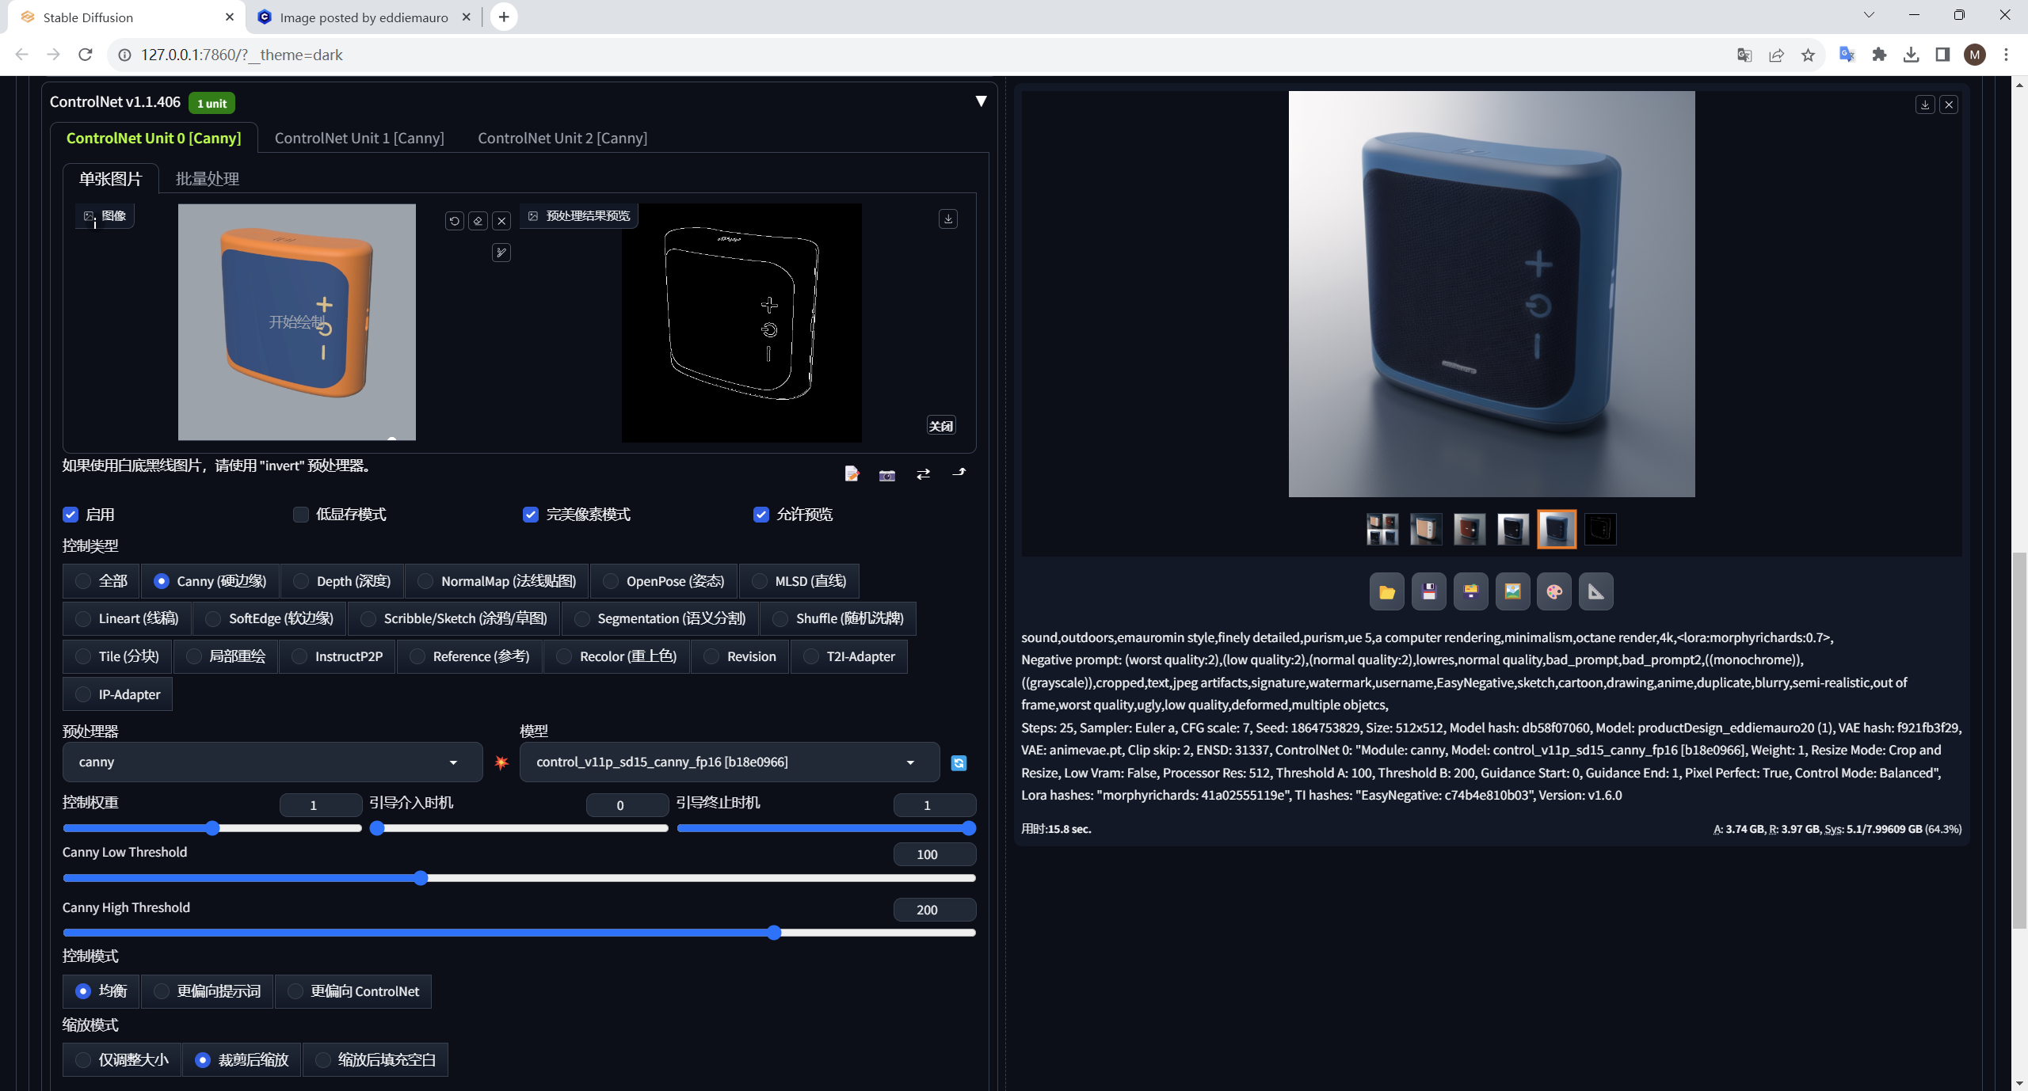Choose 缩放后填充空白 resize mode
This screenshot has height=1091, width=2028.
pyautogui.click(x=375, y=1060)
